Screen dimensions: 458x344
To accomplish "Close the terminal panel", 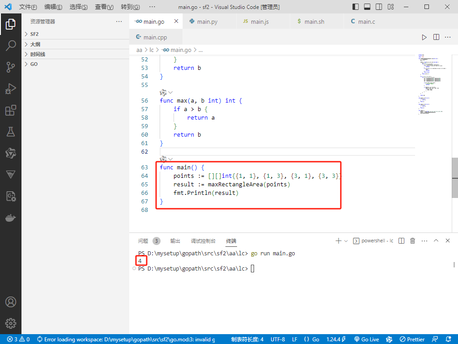I will [447, 241].
